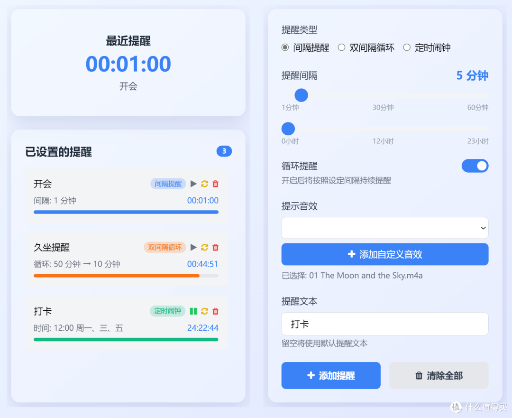Select the 定时闹钟 radio option
This screenshot has width=512, height=418.
[x=407, y=48]
